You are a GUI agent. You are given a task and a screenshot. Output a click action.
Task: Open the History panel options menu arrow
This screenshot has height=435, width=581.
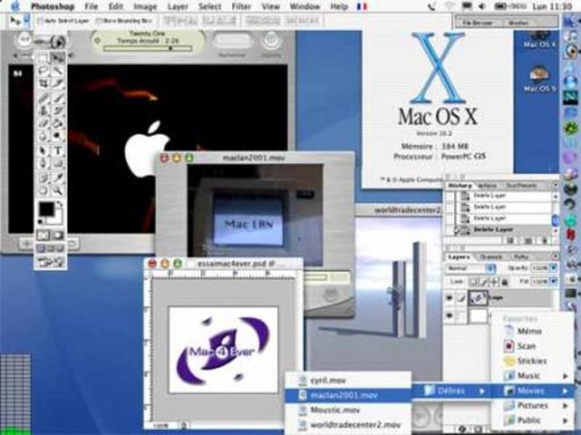click(555, 185)
